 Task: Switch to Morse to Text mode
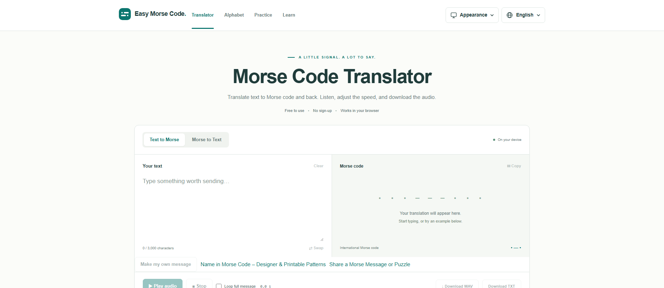pos(207,140)
